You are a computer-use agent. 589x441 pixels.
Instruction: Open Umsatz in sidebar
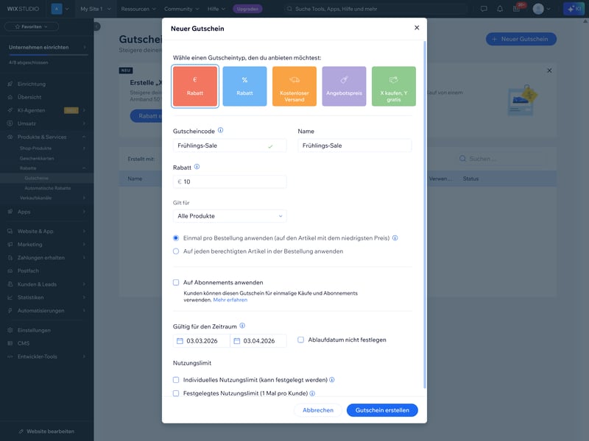pyautogui.click(x=47, y=123)
